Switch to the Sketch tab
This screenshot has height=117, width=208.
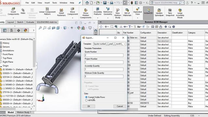pyautogui.click(x=20, y=22)
